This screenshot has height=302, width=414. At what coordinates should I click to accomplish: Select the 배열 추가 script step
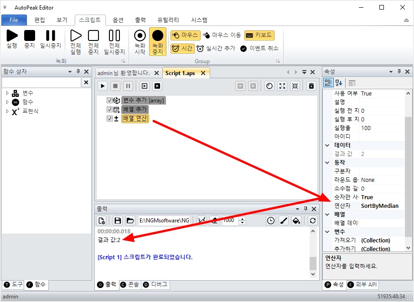pyautogui.click(x=135, y=109)
